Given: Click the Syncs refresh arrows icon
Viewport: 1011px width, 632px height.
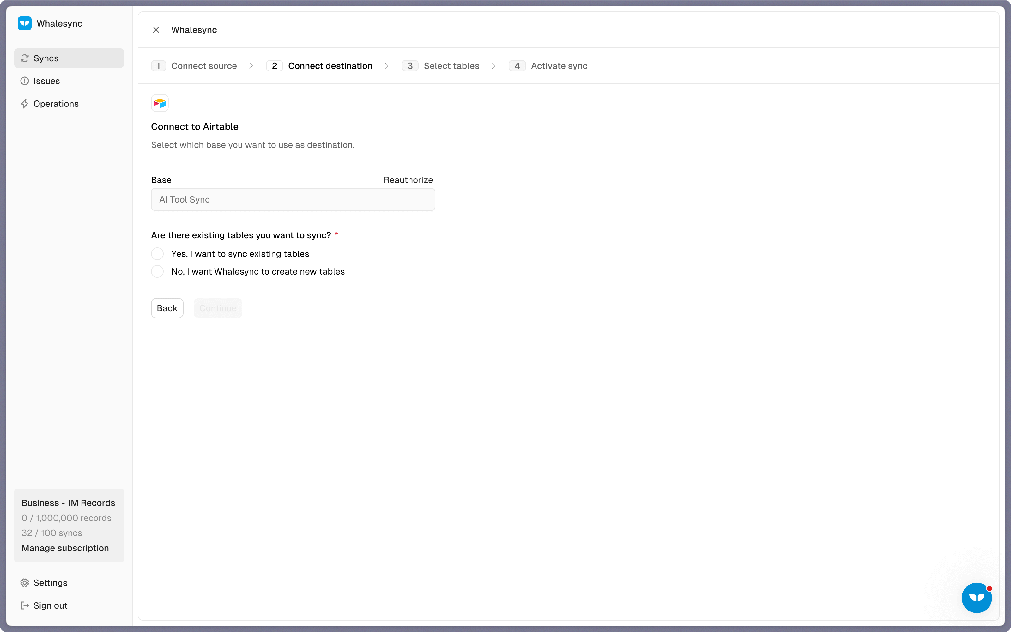Looking at the screenshot, I should [x=25, y=58].
